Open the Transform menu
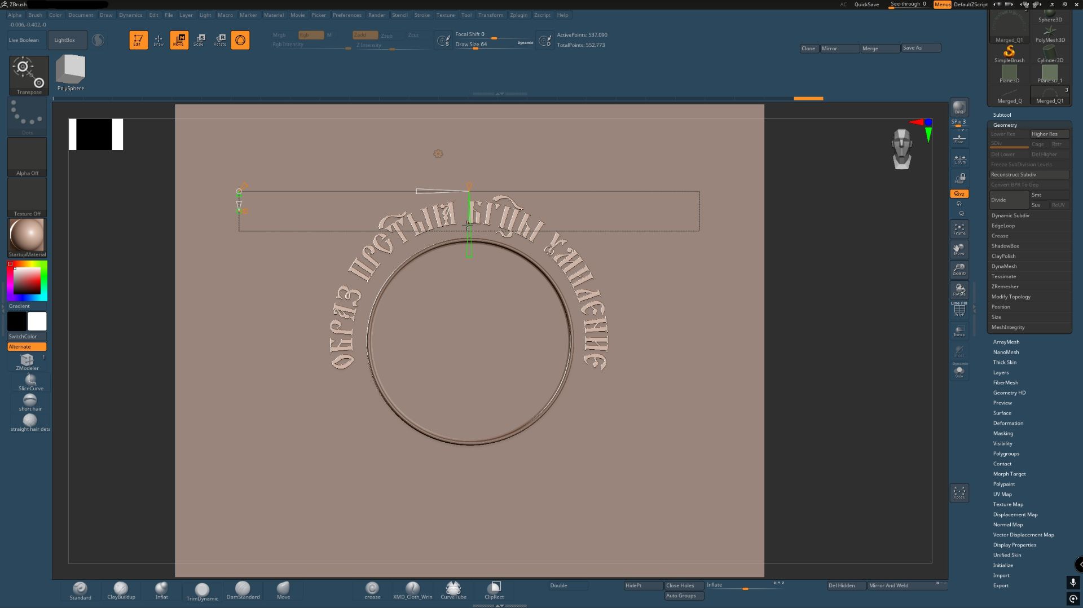Viewport: 1083px width, 608px height. 491,15
